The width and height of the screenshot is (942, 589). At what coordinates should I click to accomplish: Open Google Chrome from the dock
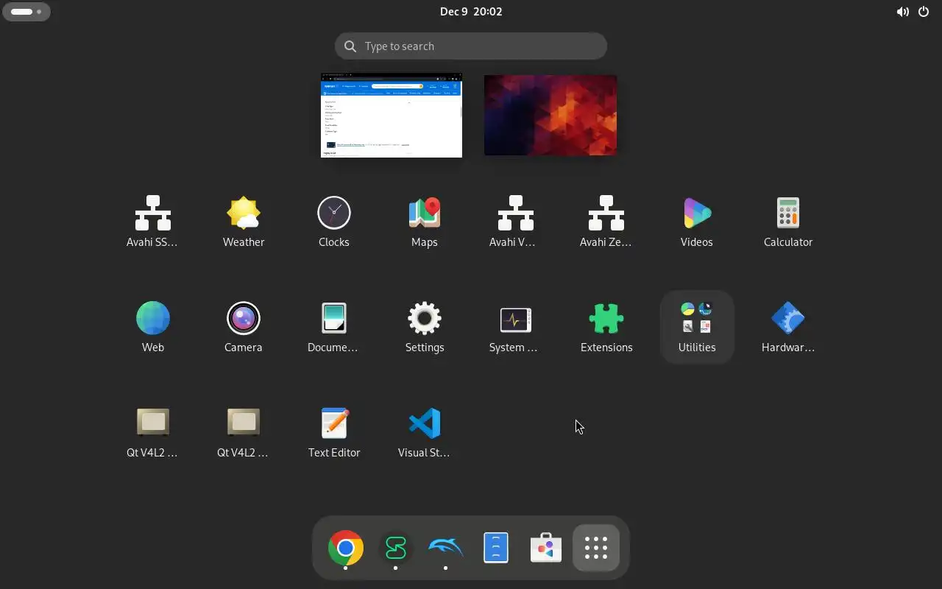(346, 548)
